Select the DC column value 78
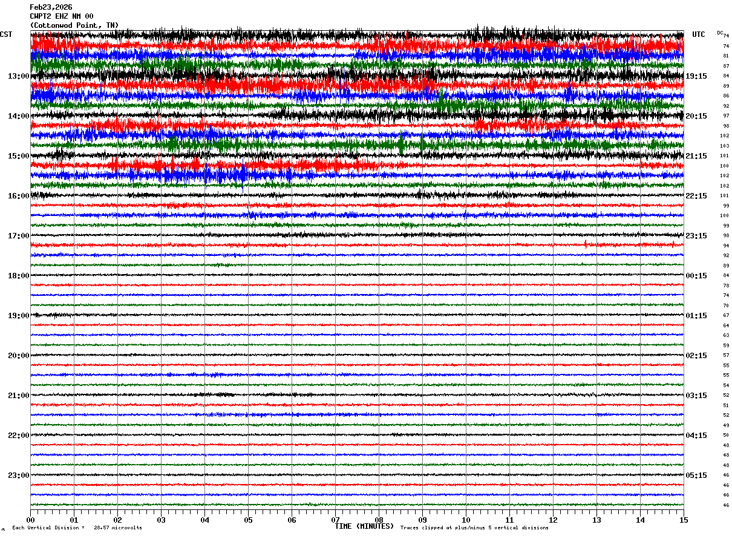Screen dimensions: 732x536 click(x=726, y=286)
